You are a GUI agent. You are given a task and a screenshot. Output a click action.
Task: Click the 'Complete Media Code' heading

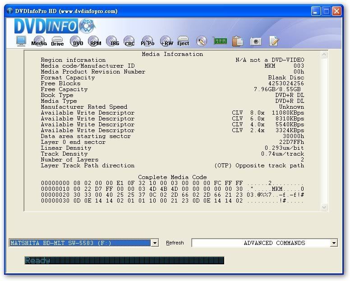click(x=172, y=177)
